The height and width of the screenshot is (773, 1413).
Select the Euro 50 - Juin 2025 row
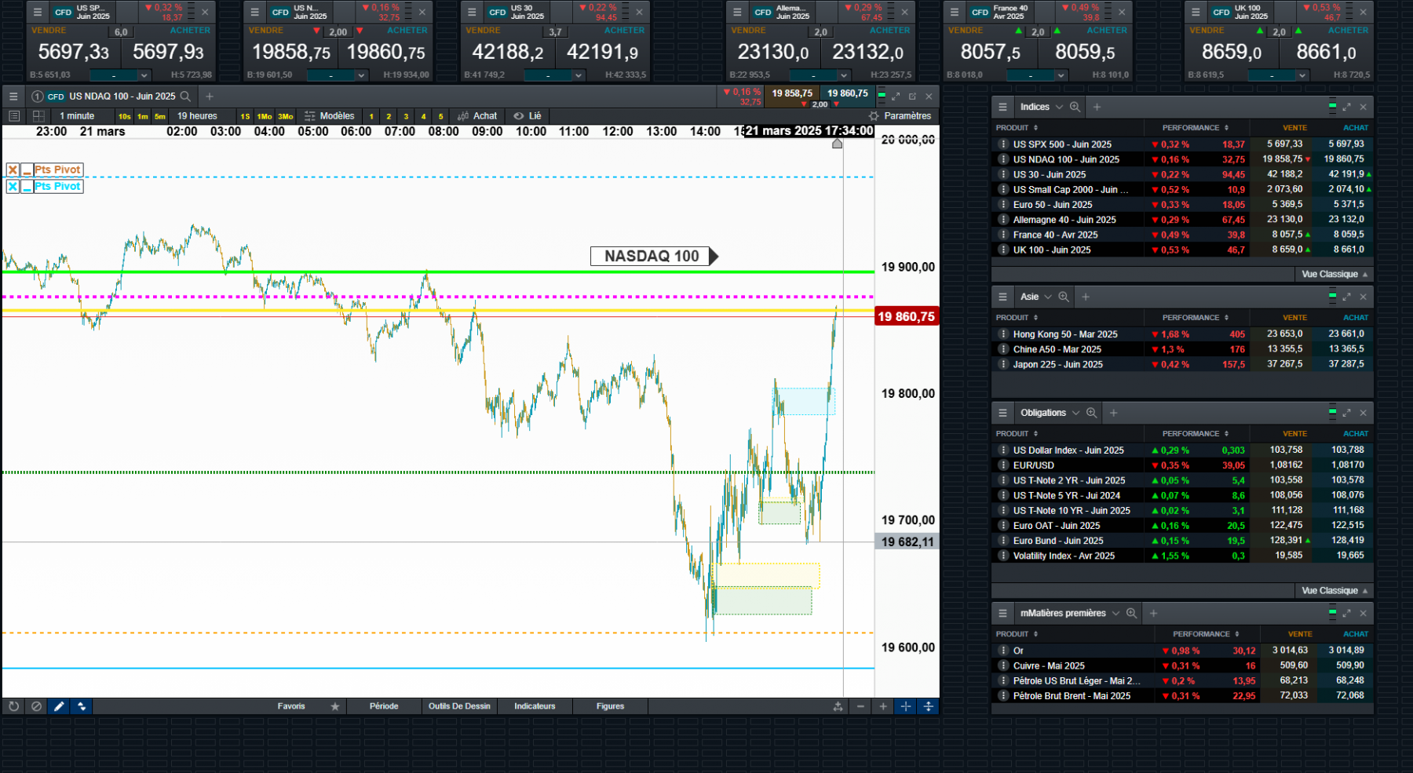coord(1182,205)
